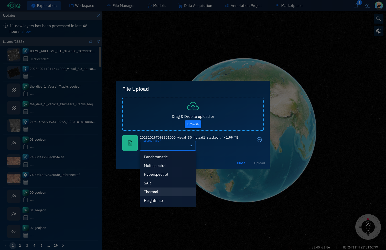Click the cloud upload icon in top bar
This screenshot has width=386, height=250.
[x=368, y=6]
